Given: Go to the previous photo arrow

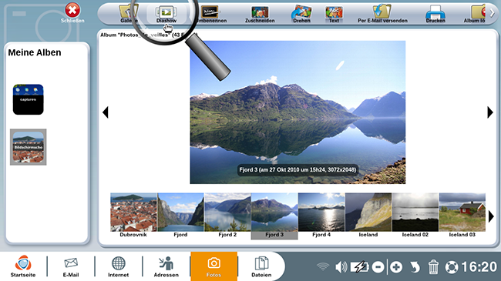Looking at the screenshot, I should point(106,112).
